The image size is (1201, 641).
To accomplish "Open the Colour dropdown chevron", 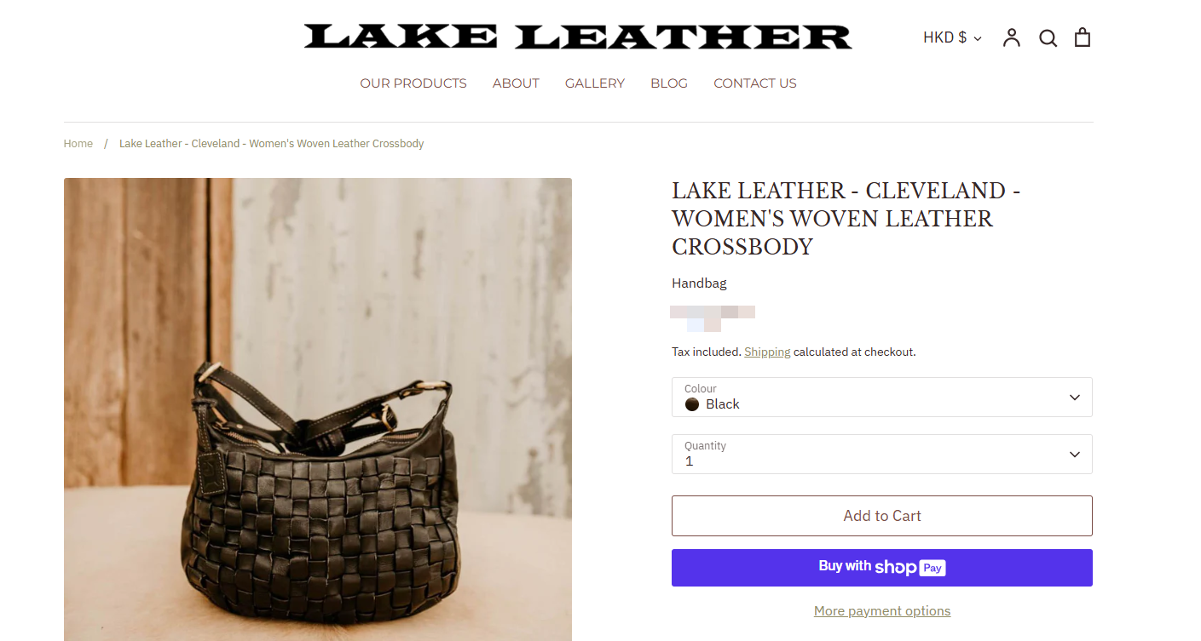I will pyautogui.click(x=1074, y=398).
